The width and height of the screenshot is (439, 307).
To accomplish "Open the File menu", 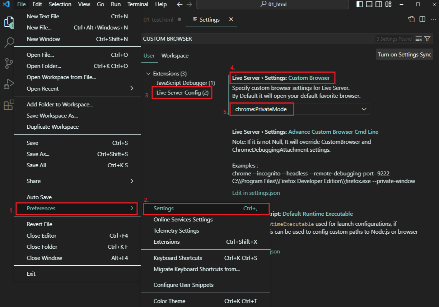I will (22, 4).
